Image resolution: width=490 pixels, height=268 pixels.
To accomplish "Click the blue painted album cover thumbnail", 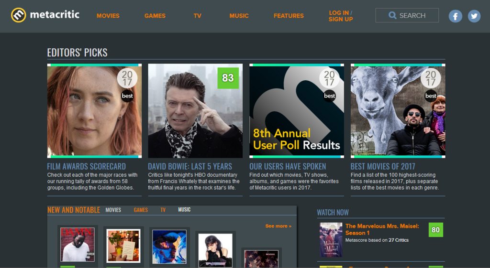I will [169, 247].
